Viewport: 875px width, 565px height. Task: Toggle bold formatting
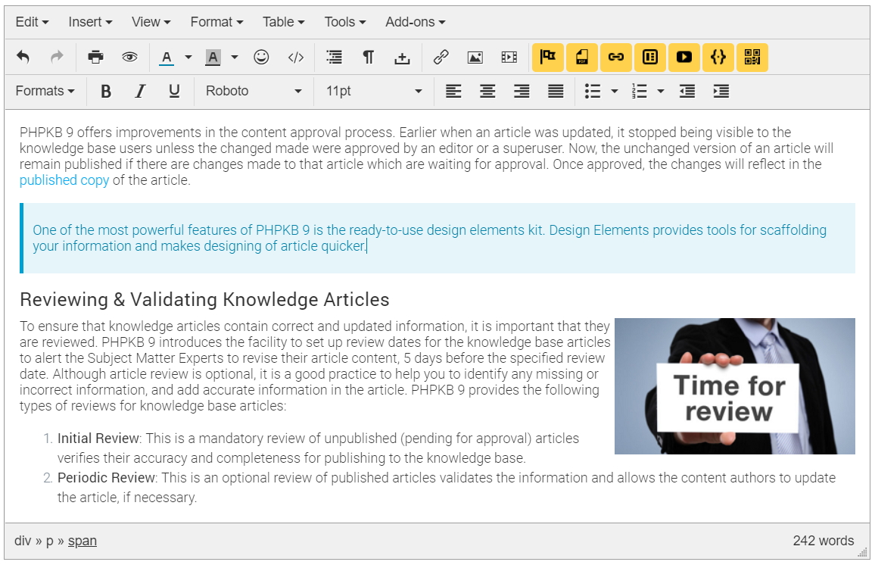106,91
